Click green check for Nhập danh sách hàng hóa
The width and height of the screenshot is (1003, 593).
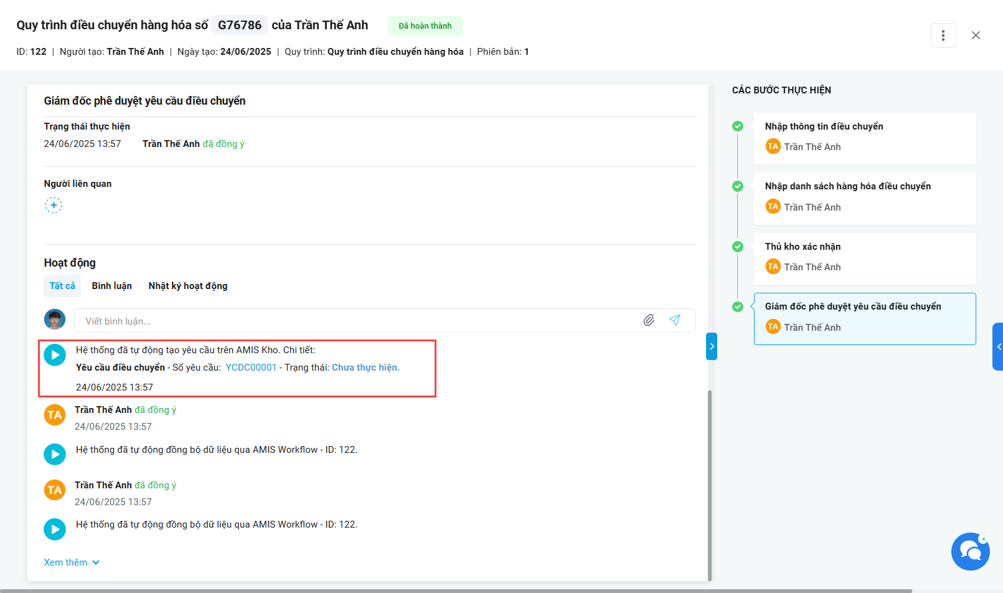pyautogui.click(x=738, y=186)
